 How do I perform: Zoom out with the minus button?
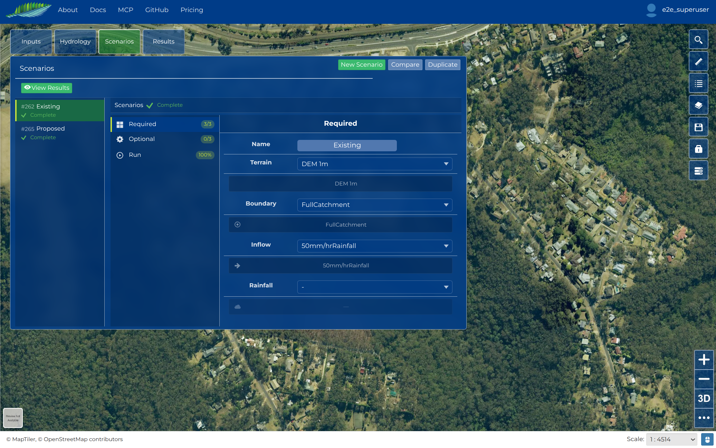pyautogui.click(x=704, y=379)
